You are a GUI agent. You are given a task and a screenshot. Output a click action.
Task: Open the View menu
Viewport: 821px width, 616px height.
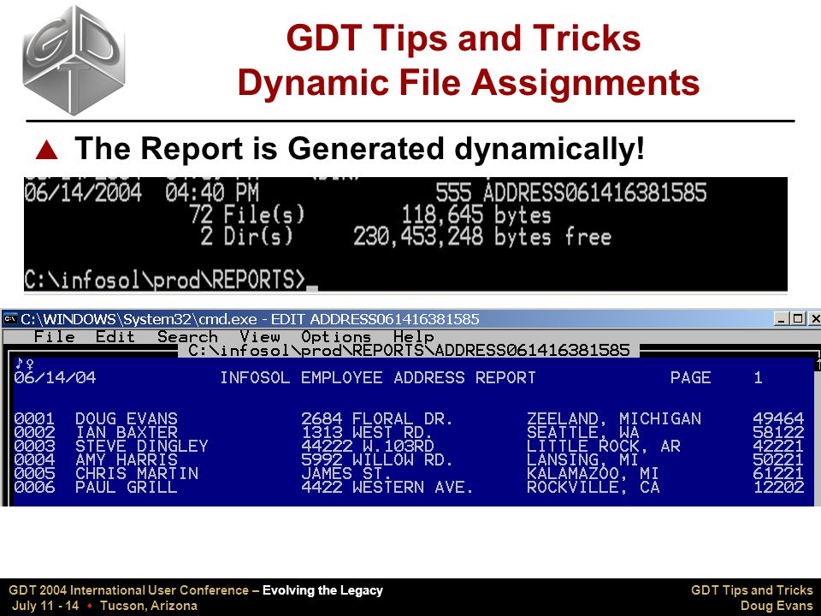(x=260, y=336)
